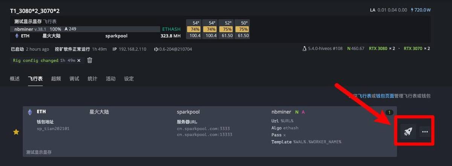Click the fourth GPU 75% fan indicator
The width and height of the screenshot is (452, 166).
point(244,29)
